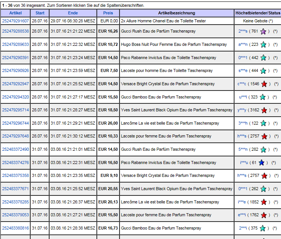The image size is (281, 239).
Task: Click end time '29.07.16 08:30:28 MESZ'
Action: (73, 21)
